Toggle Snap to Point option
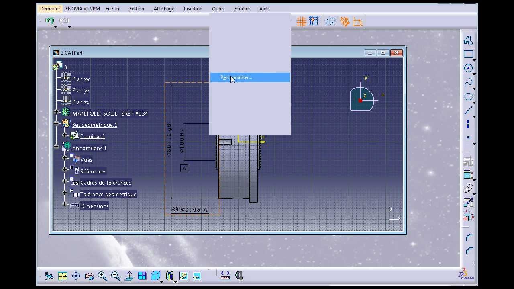Screen dimensions: 514x289 pyautogui.click(x=314, y=21)
